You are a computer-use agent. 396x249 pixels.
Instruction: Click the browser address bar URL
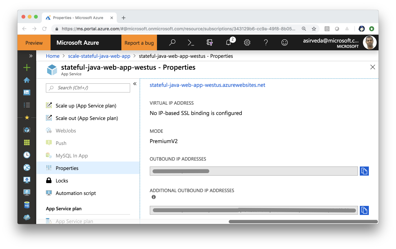(178, 29)
